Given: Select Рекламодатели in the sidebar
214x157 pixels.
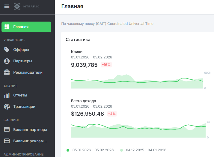Looking at the screenshot, I should coord(28,73).
